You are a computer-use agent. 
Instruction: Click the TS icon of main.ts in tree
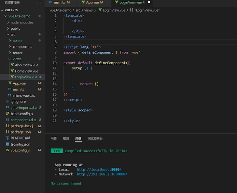[10, 89]
